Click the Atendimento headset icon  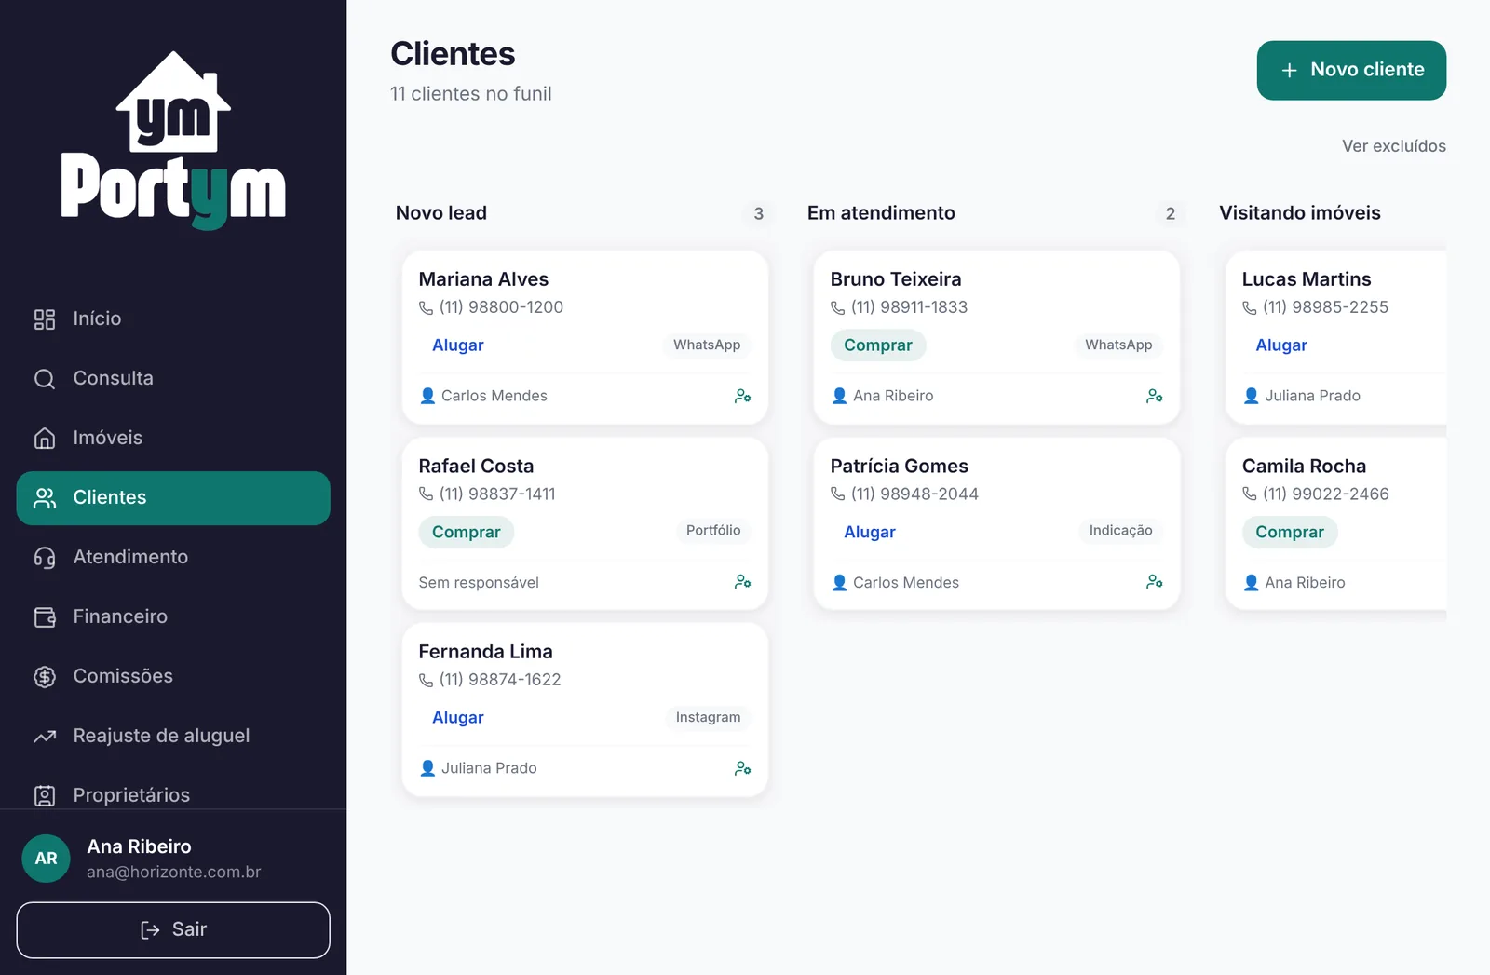[45, 558]
